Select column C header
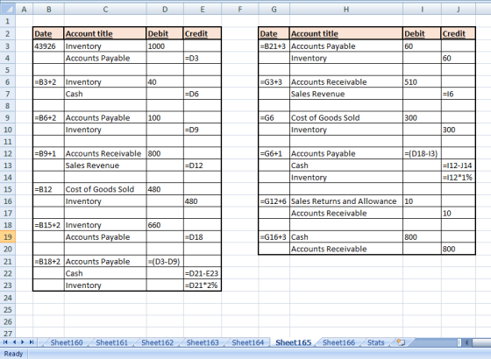The width and height of the screenshot is (491, 359). coord(105,10)
